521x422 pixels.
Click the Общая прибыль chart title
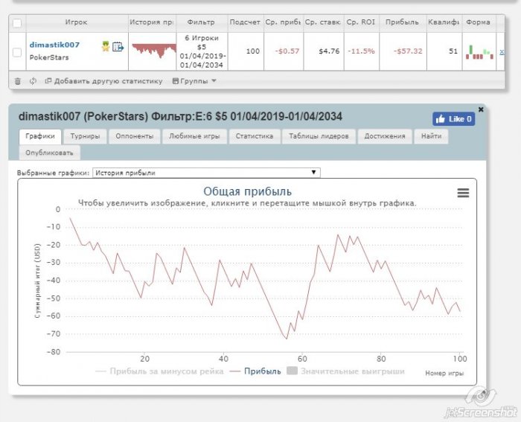click(x=248, y=191)
